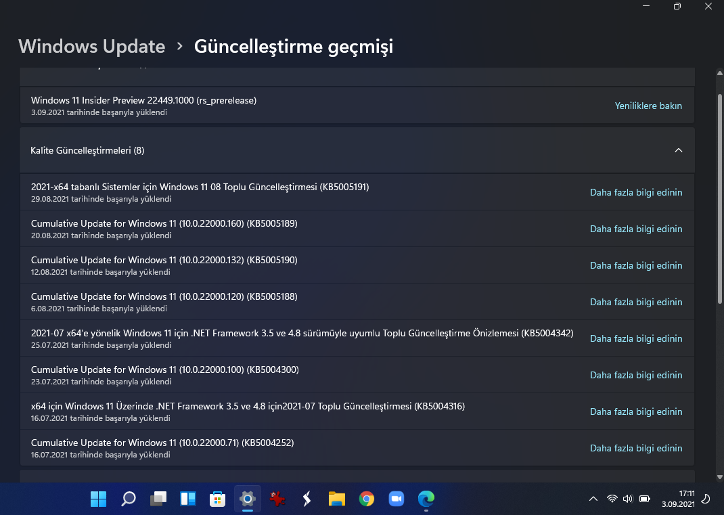The width and height of the screenshot is (724, 515).
Task: Click the scrollbar up arrow
Action: pos(719,73)
